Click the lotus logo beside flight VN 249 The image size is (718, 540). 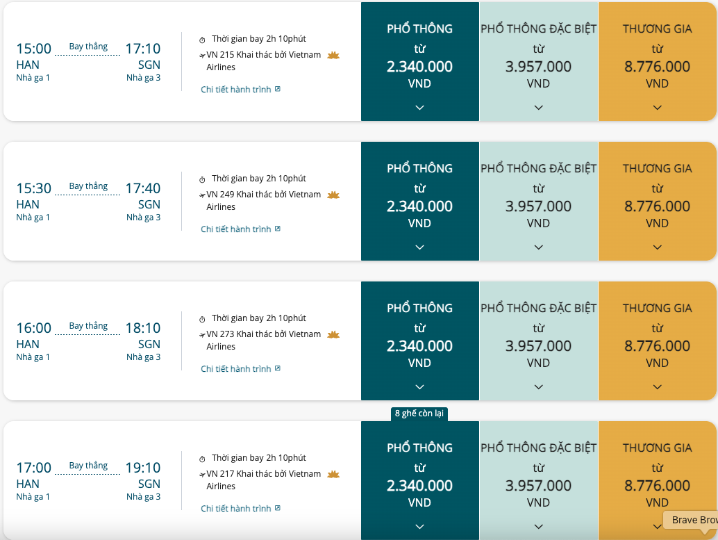tap(333, 195)
